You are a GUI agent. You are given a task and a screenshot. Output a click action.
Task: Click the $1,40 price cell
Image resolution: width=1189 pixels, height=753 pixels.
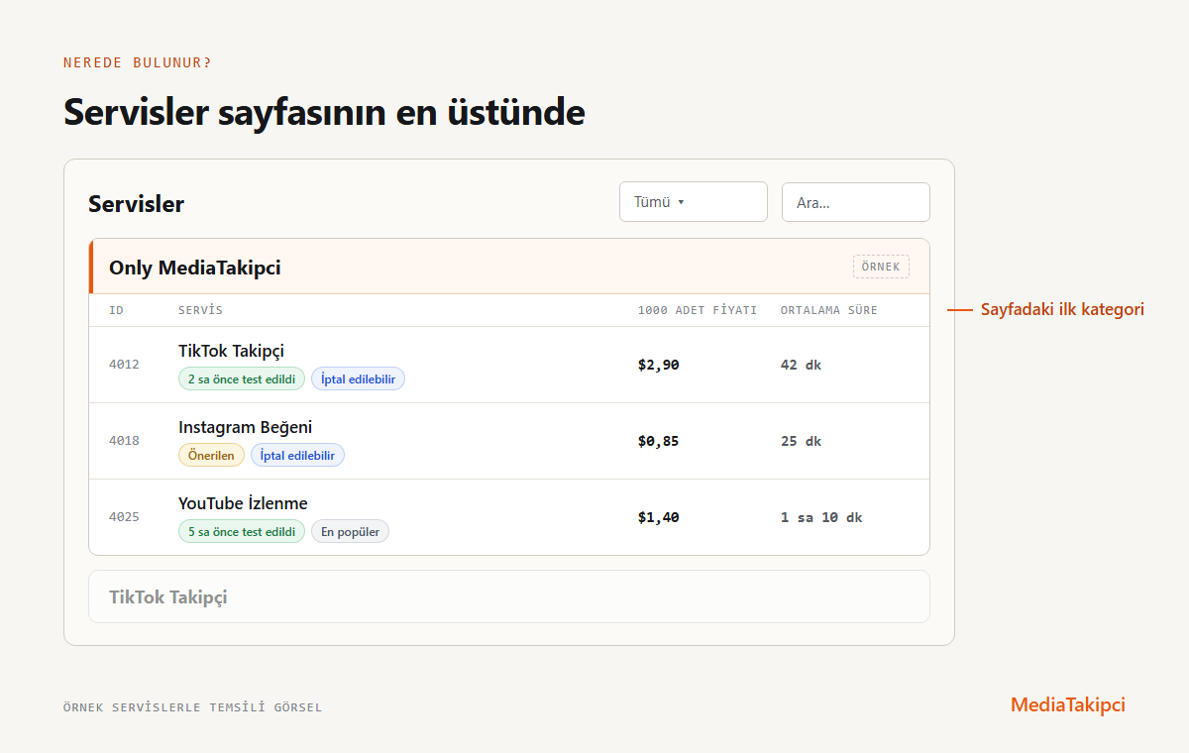point(659,517)
